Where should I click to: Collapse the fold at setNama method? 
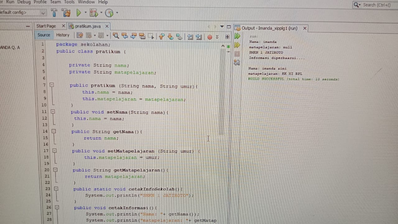(x=53, y=111)
